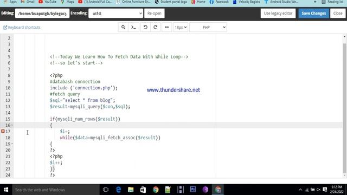Open the Student portal logo bookmark
347x195 pixels.
[171, 2]
